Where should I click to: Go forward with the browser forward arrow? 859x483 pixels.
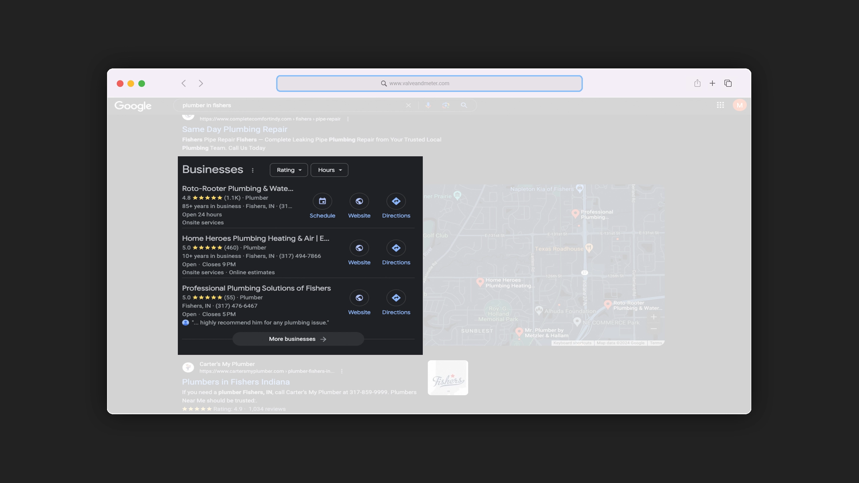(201, 83)
